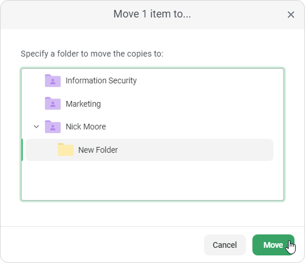This screenshot has width=305, height=263.
Task: Click the purple Nick Moore folder icon
Action: tap(53, 127)
